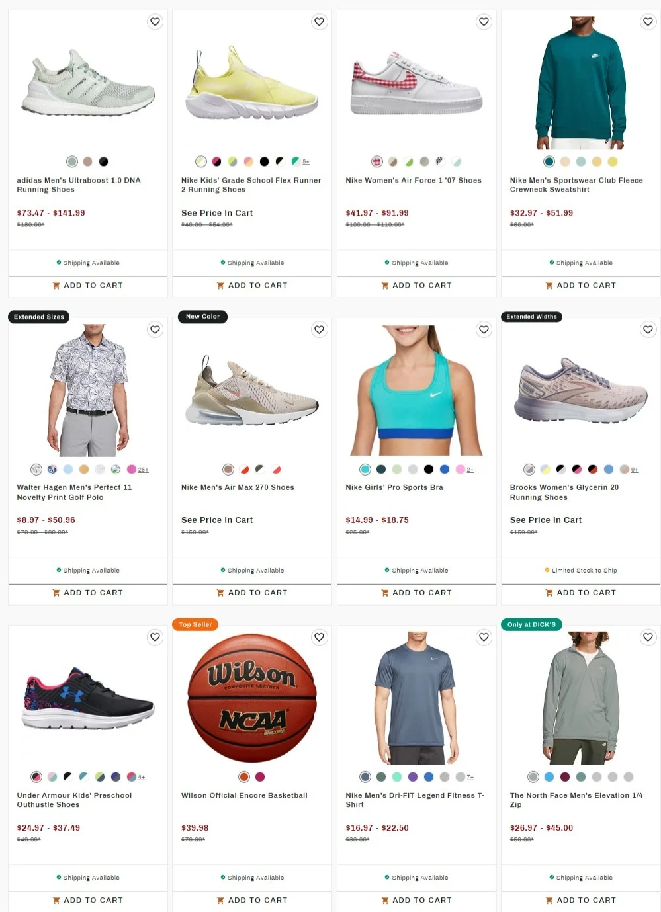The height and width of the screenshot is (912, 661).
Task: Click the Nike Dri-FIT Legend T-Shirt product image
Action: pos(417,698)
